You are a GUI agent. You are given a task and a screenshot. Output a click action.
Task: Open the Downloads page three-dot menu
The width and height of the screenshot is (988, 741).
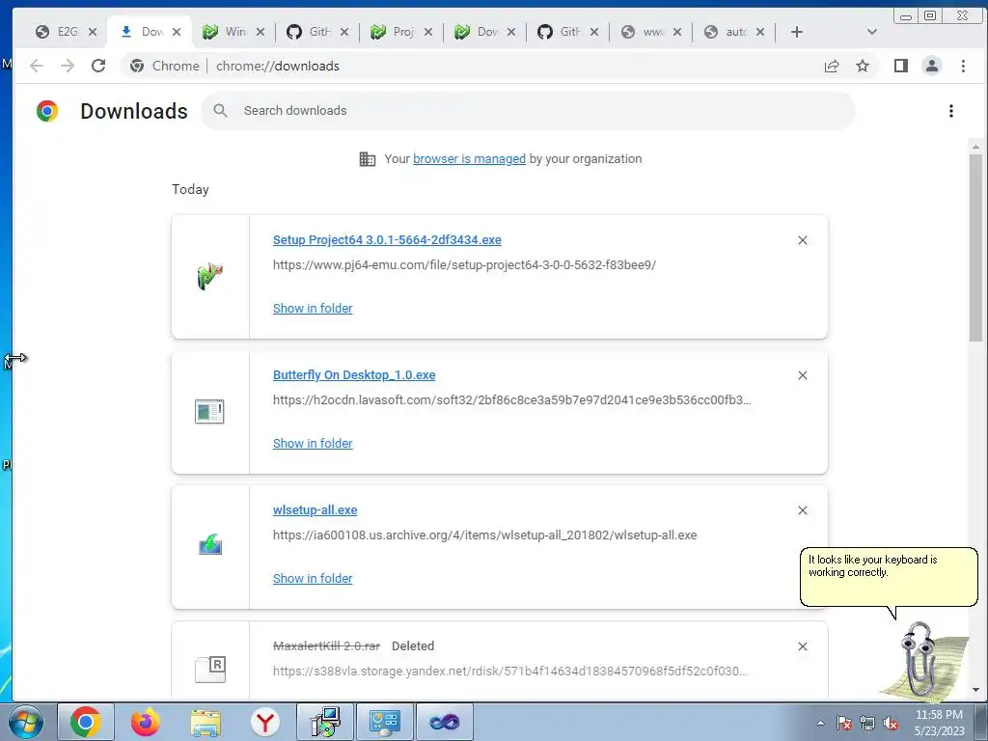[950, 111]
